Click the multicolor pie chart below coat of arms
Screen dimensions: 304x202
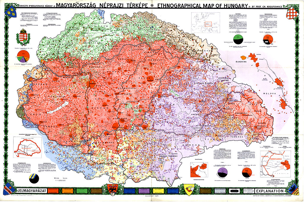23,56
